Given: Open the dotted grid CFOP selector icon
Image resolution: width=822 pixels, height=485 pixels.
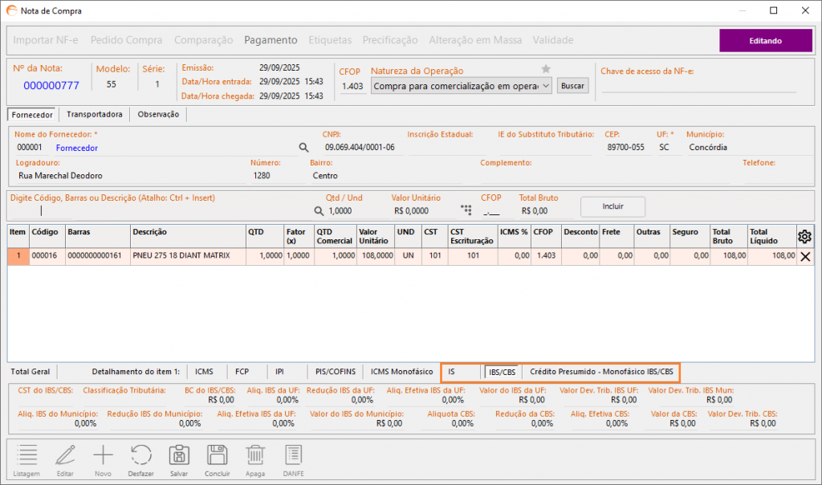Looking at the screenshot, I should pos(465,210).
